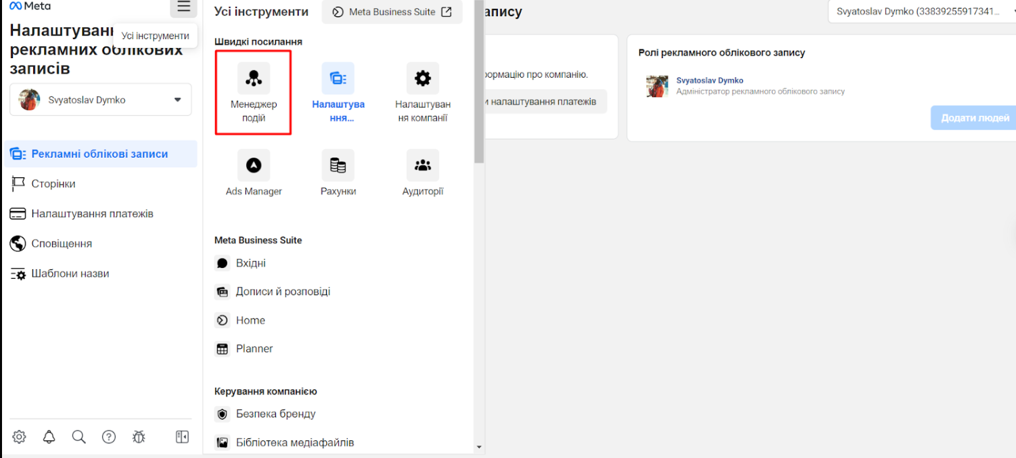Select Сповіщення in sidebar
The width and height of the screenshot is (1016, 458).
pos(101,244)
